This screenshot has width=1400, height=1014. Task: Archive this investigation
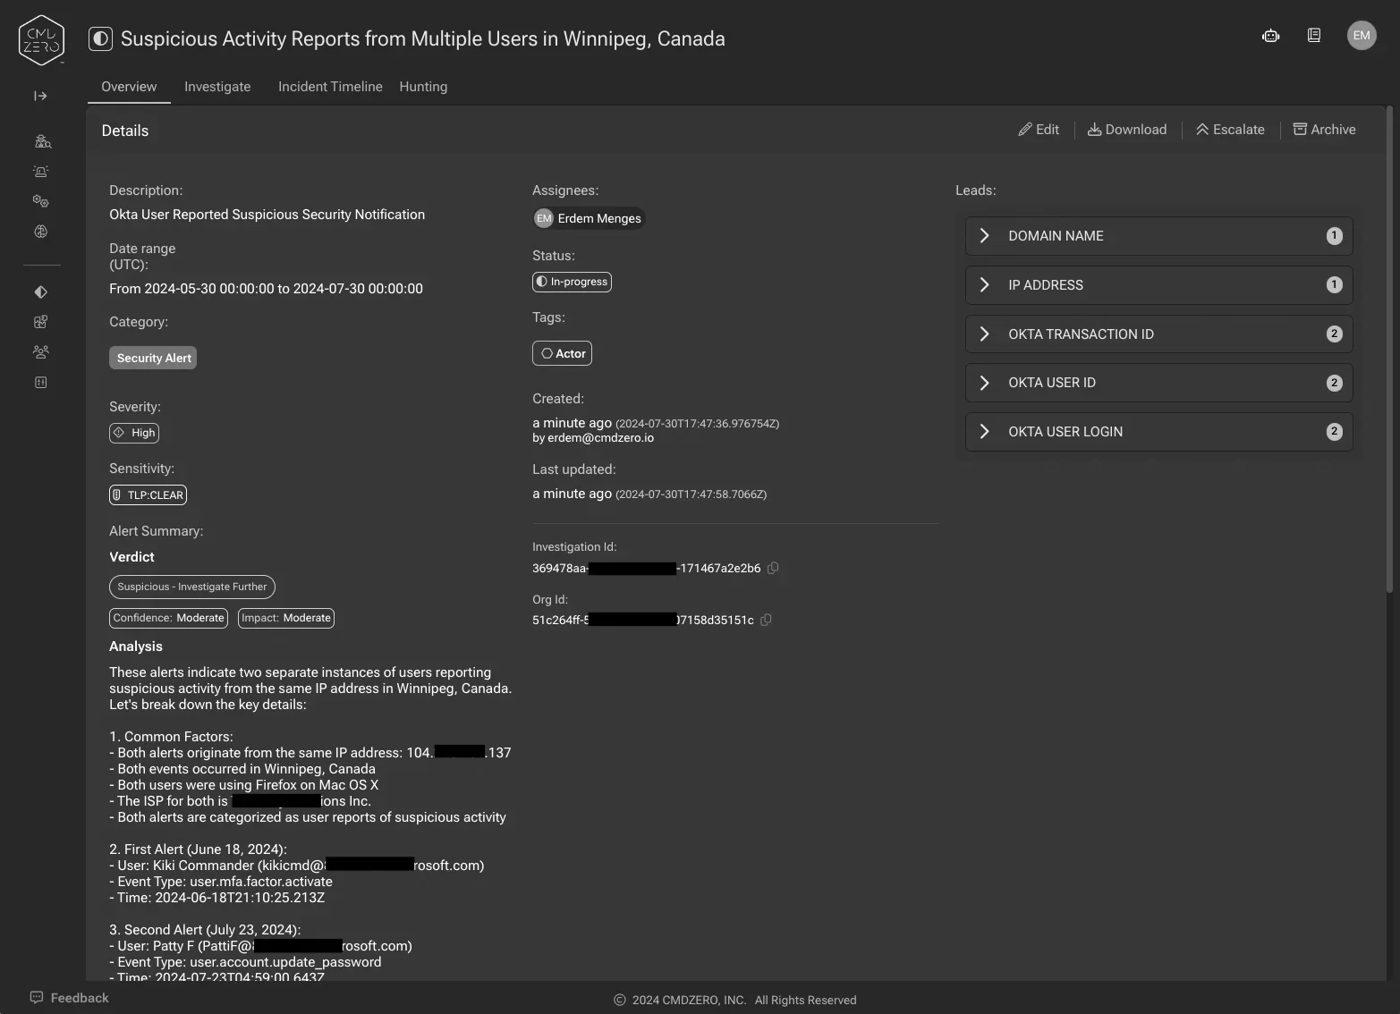pos(1324,130)
